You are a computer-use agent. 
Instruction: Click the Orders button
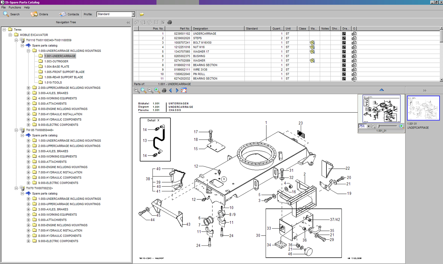(x=39, y=14)
